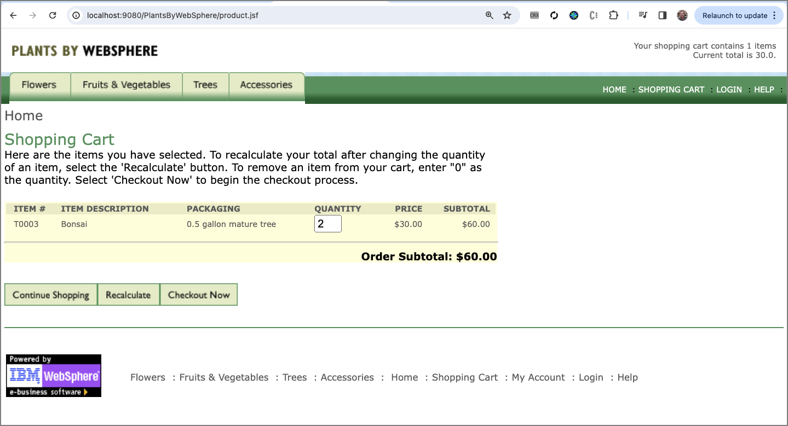The width and height of the screenshot is (788, 426).
Task: Switch to the Trees tab
Action: [205, 85]
